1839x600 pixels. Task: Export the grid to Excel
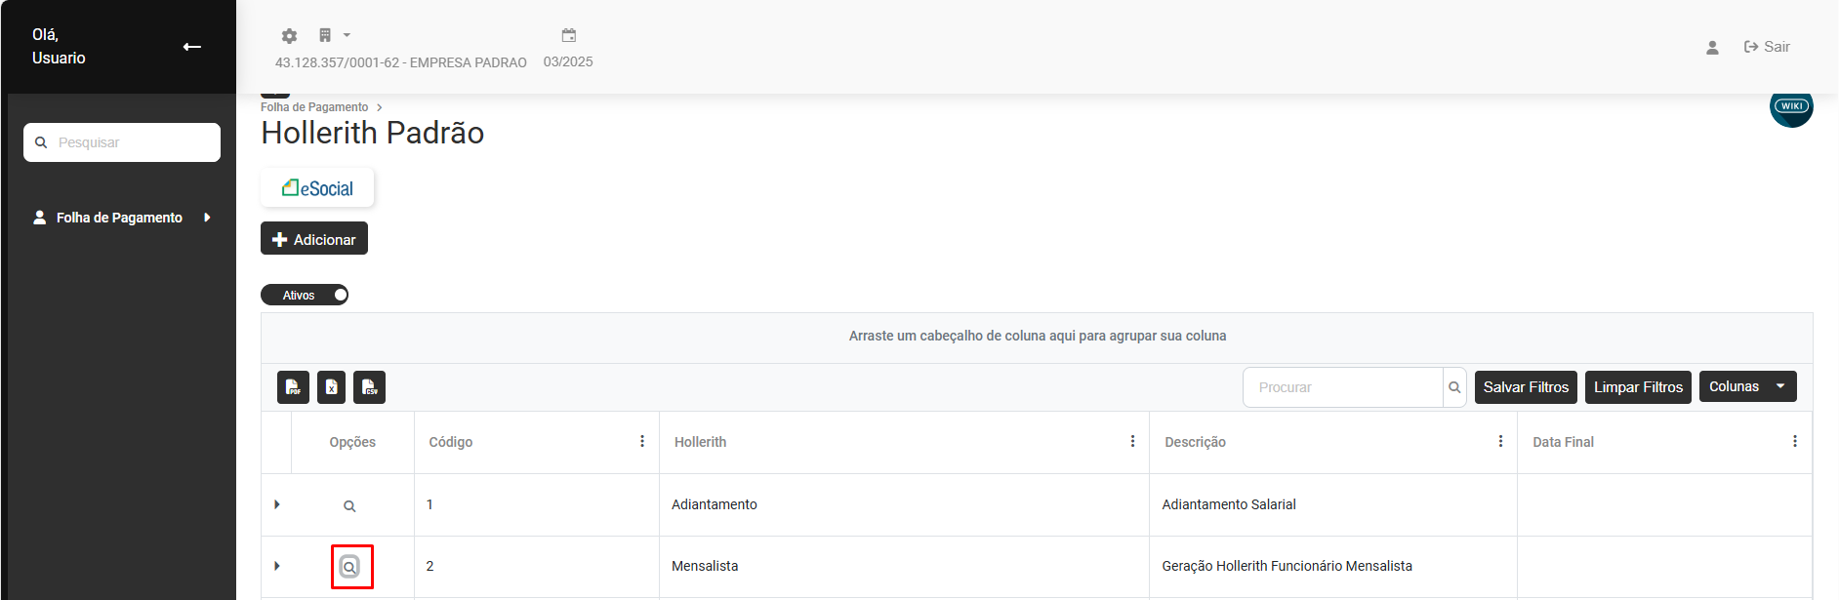[332, 387]
